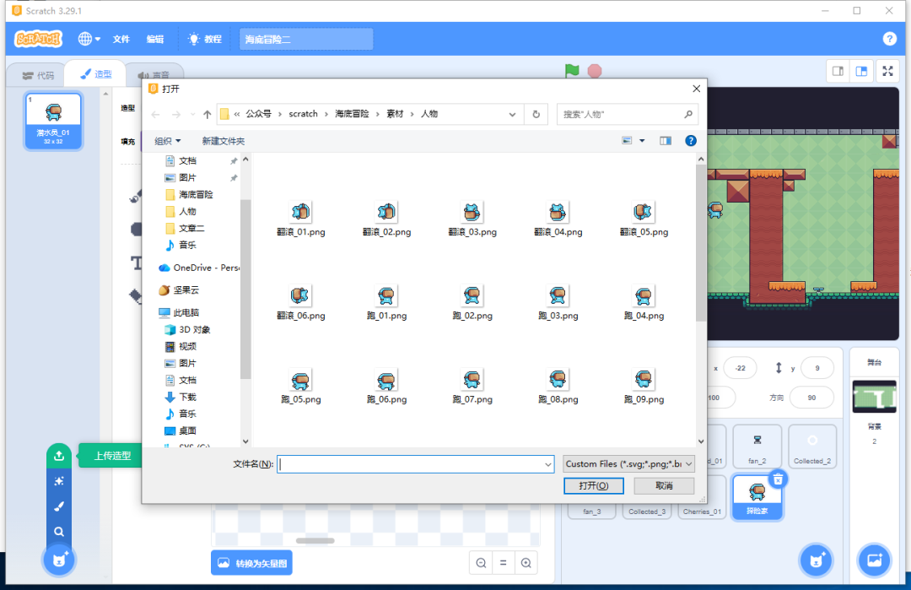Click the delete sprite trash icon
Screen dimensions: 911x590
point(779,479)
